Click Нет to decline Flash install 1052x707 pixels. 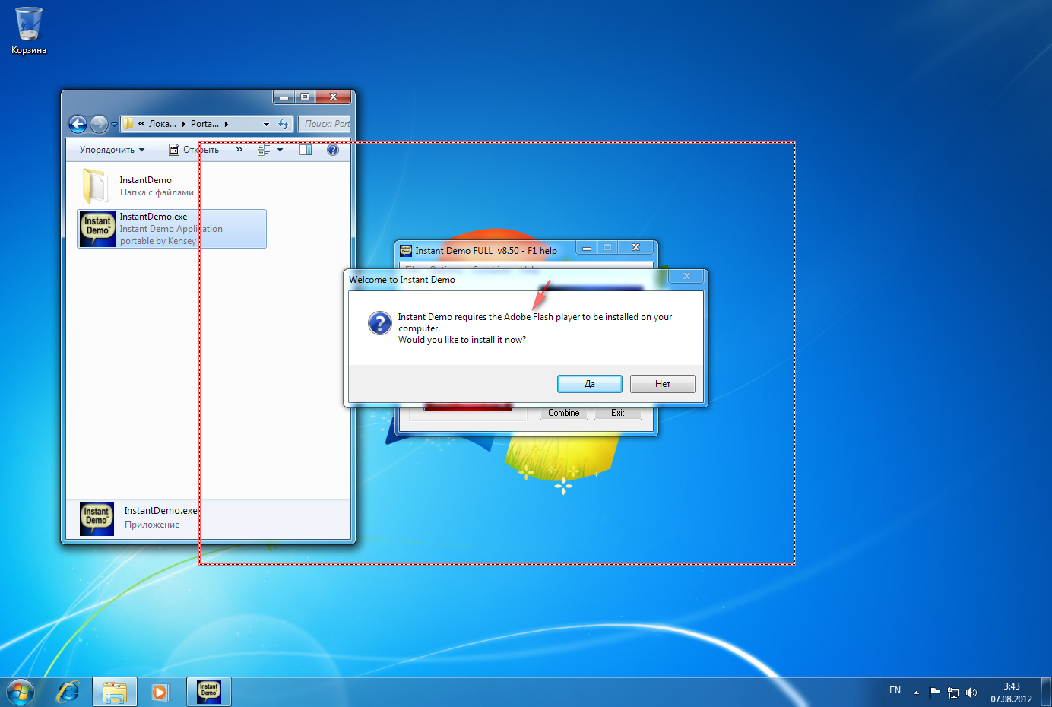pos(663,384)
